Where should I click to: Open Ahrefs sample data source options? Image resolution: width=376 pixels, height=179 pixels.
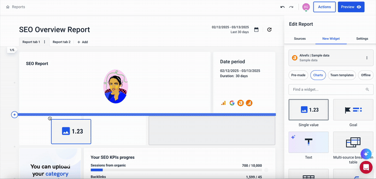tap(367, 58)
